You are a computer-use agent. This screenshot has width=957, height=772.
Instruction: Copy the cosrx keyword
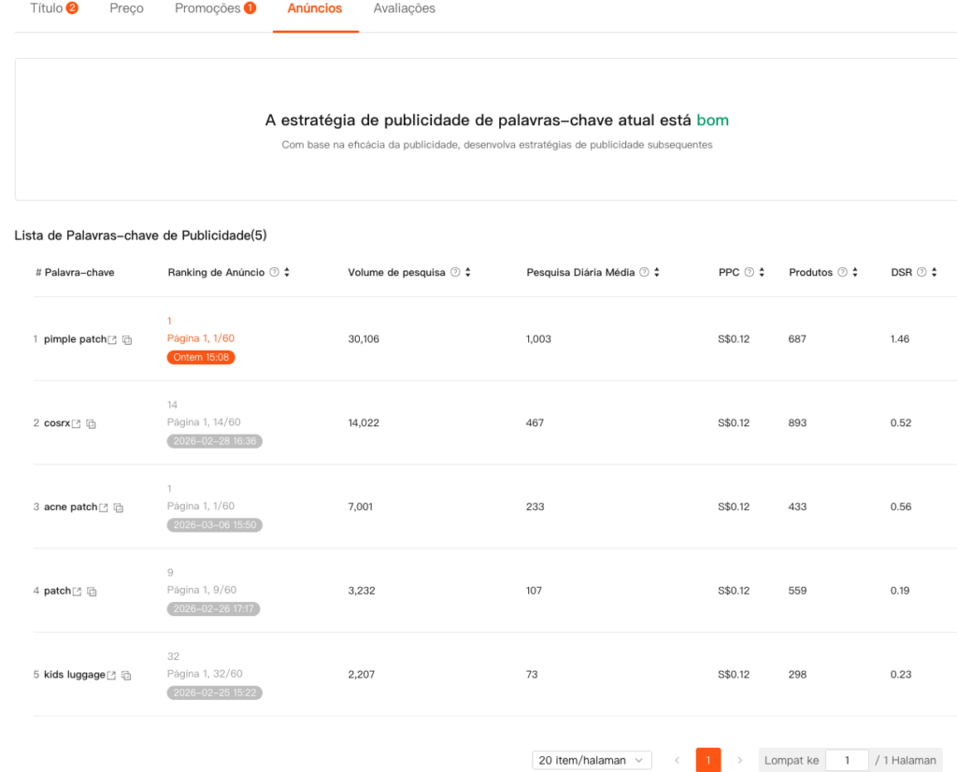pyautogui.click(x=92, y=424)
